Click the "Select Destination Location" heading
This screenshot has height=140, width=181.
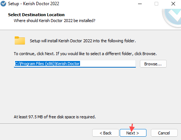click(x=36, y=15)
